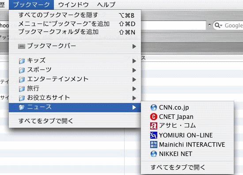Screen dimensions: 243x175
Task: Click the 旅行 folder icon
Action: (x=22, y=89)
